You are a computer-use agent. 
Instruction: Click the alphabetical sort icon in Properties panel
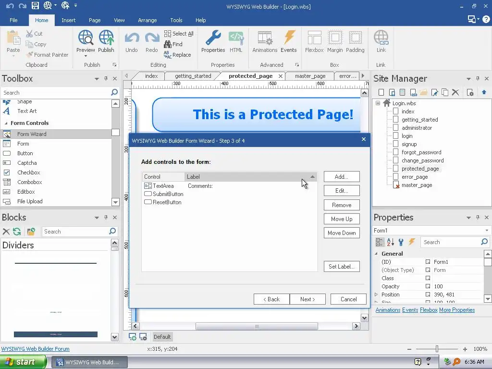(x=390, y=242)
